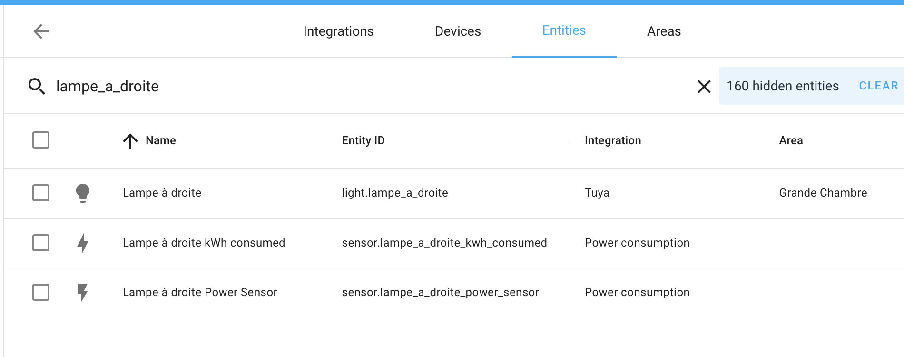Check the Lampe à droite Power Sensor row
The height and width of the screenshot is (357, 904).
(40, 292)
